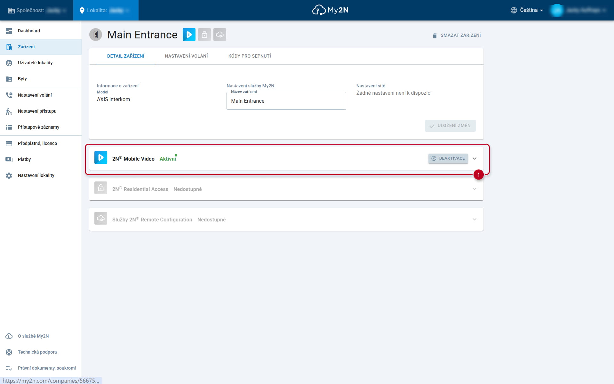Click the intercom device icon left of Main Entrance

[96, 35]
